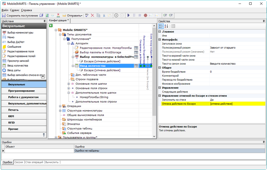Open the Сервис menu
Image resolution: width=267 pixels, height=170 pixels.
tap(15, 10)
